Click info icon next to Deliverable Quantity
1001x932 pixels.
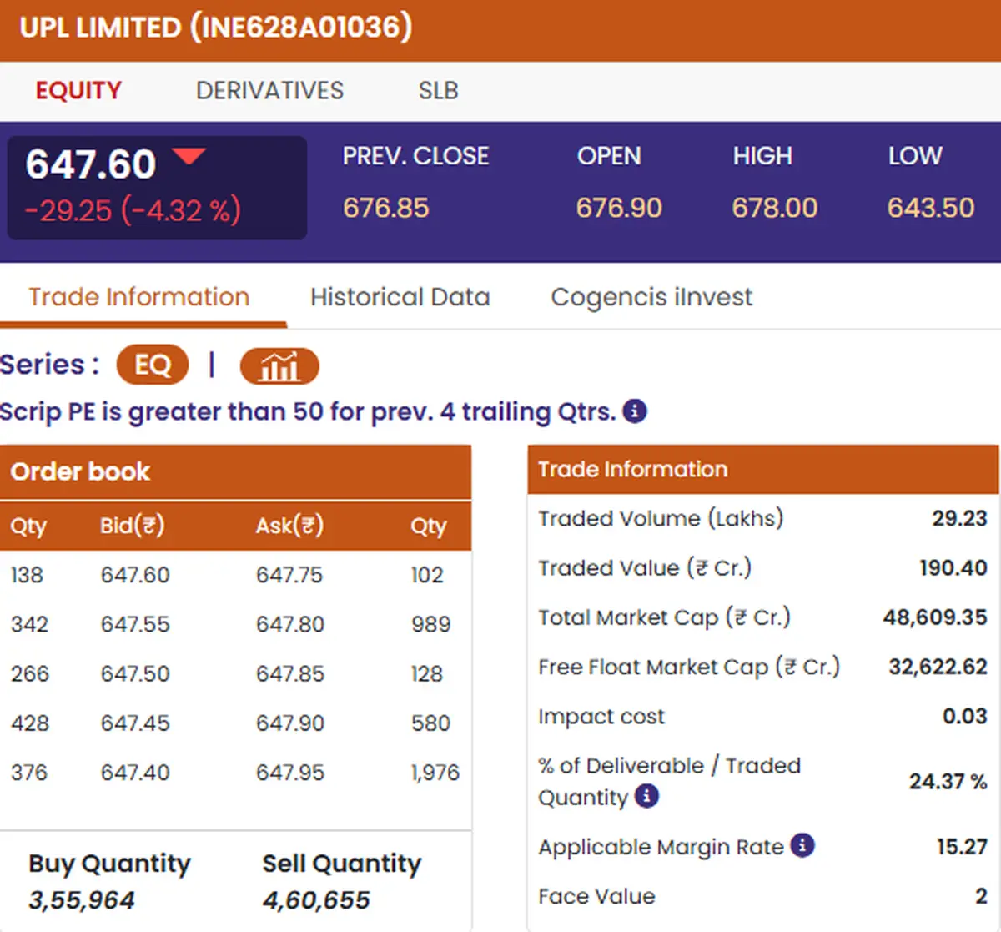[x=646, y=796]
